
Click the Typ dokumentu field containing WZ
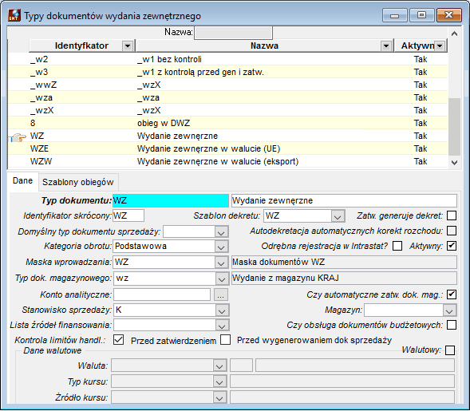click(171, 200)
